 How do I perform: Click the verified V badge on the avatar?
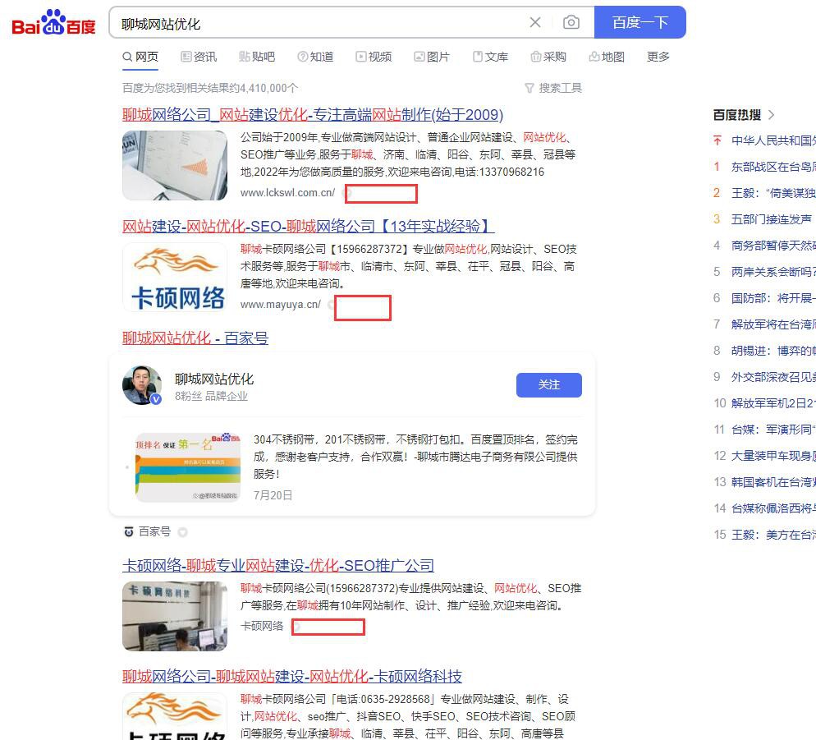coord(156,399)
